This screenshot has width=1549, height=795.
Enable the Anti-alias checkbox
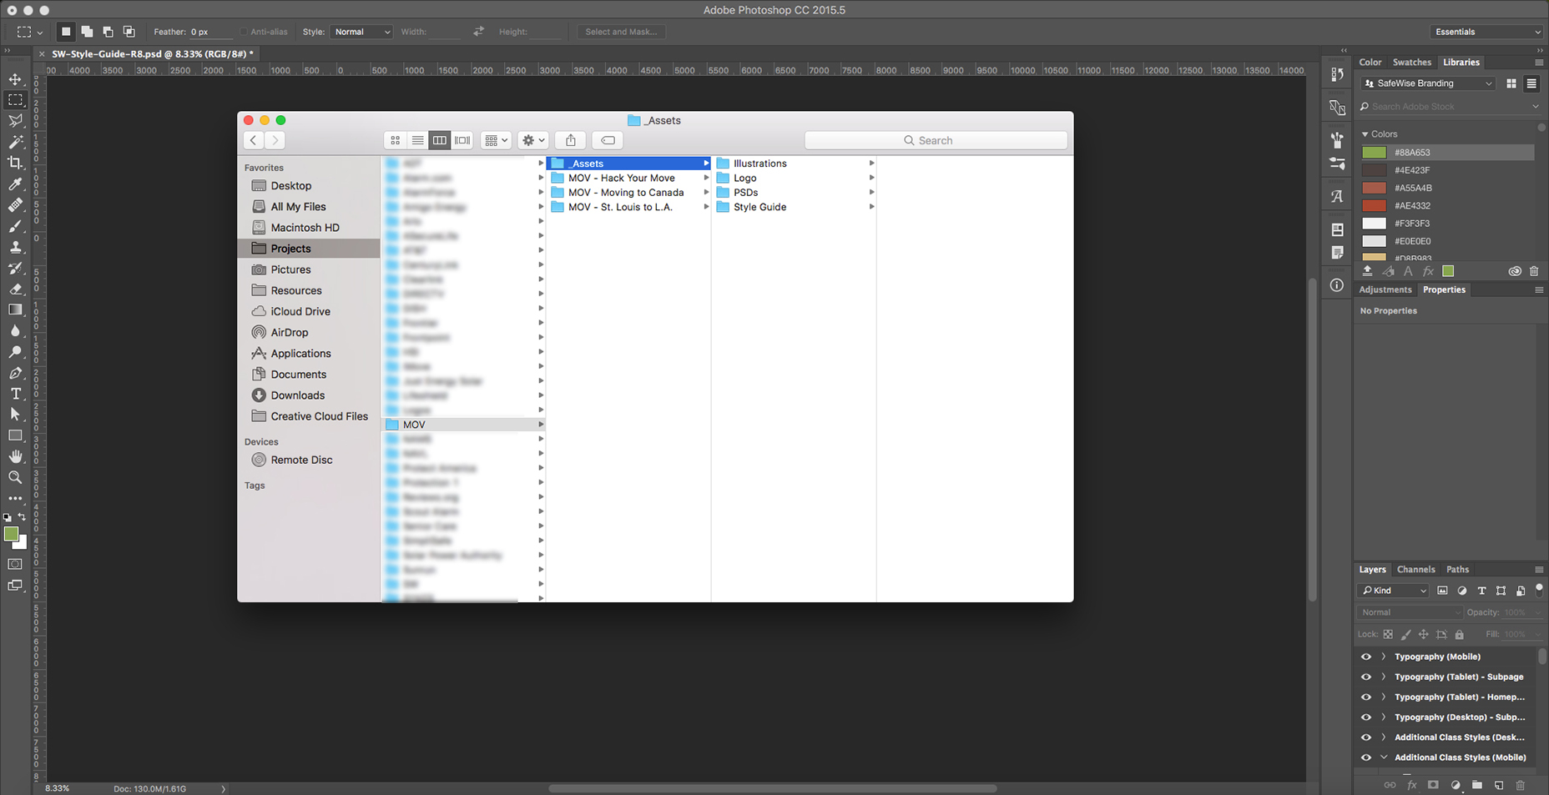click(244, 32)
